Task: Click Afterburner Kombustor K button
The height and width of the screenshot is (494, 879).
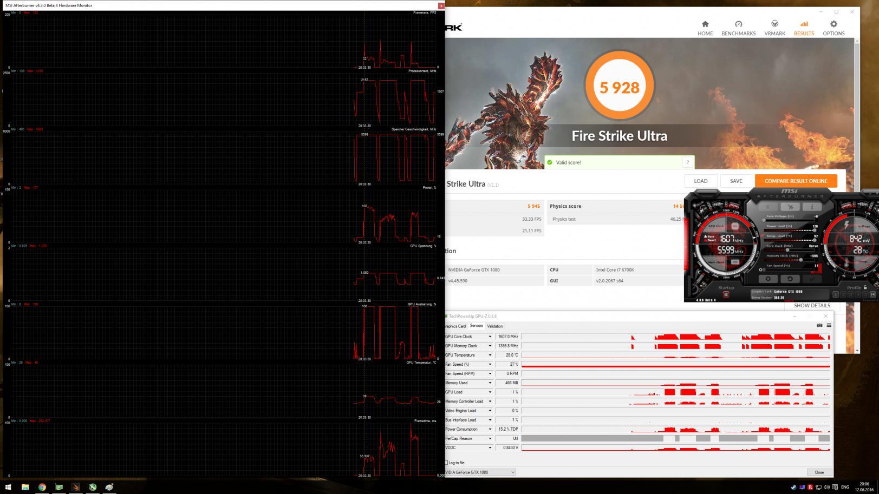Action: click(768, 207)
